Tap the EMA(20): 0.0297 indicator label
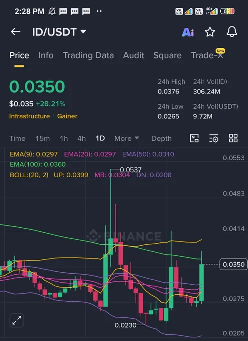Screen dimensions: 248x341 [90, 154]
